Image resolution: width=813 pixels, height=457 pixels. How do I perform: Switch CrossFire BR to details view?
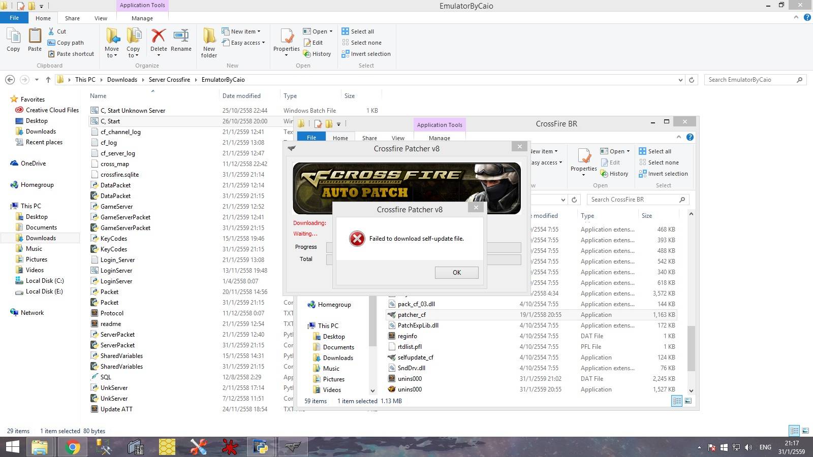coord(677,401)
